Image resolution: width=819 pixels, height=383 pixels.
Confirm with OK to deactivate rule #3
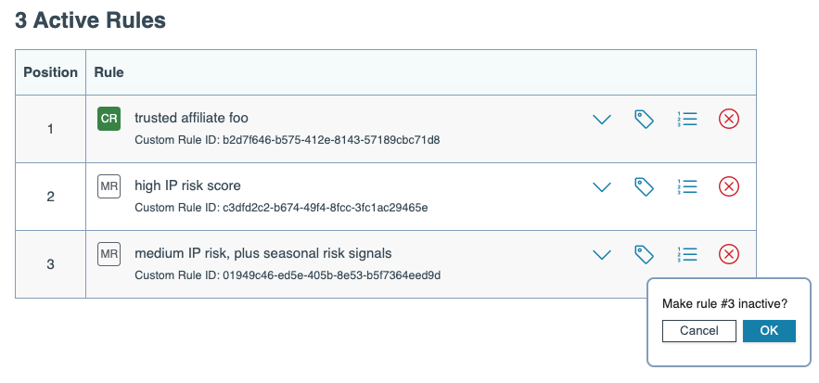(769, 331)
